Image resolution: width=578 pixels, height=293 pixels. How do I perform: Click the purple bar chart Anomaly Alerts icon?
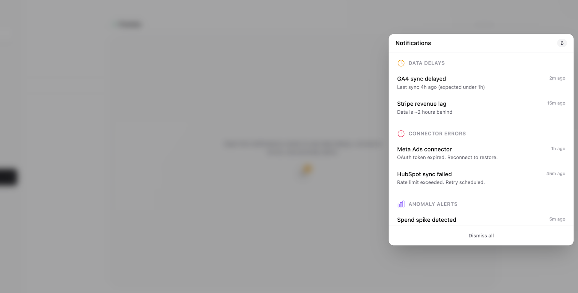[401, 204]
